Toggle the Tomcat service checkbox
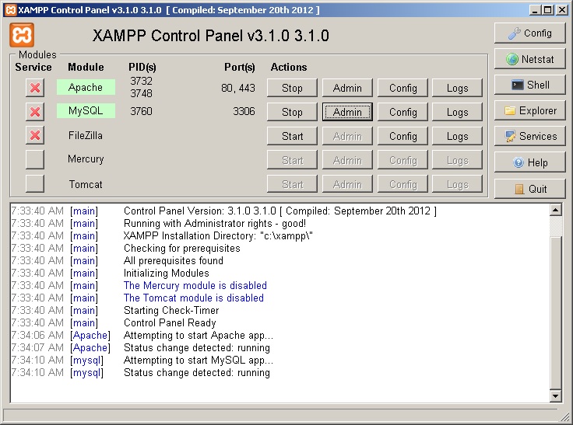 pyautogui.click(x=35, y=183)
